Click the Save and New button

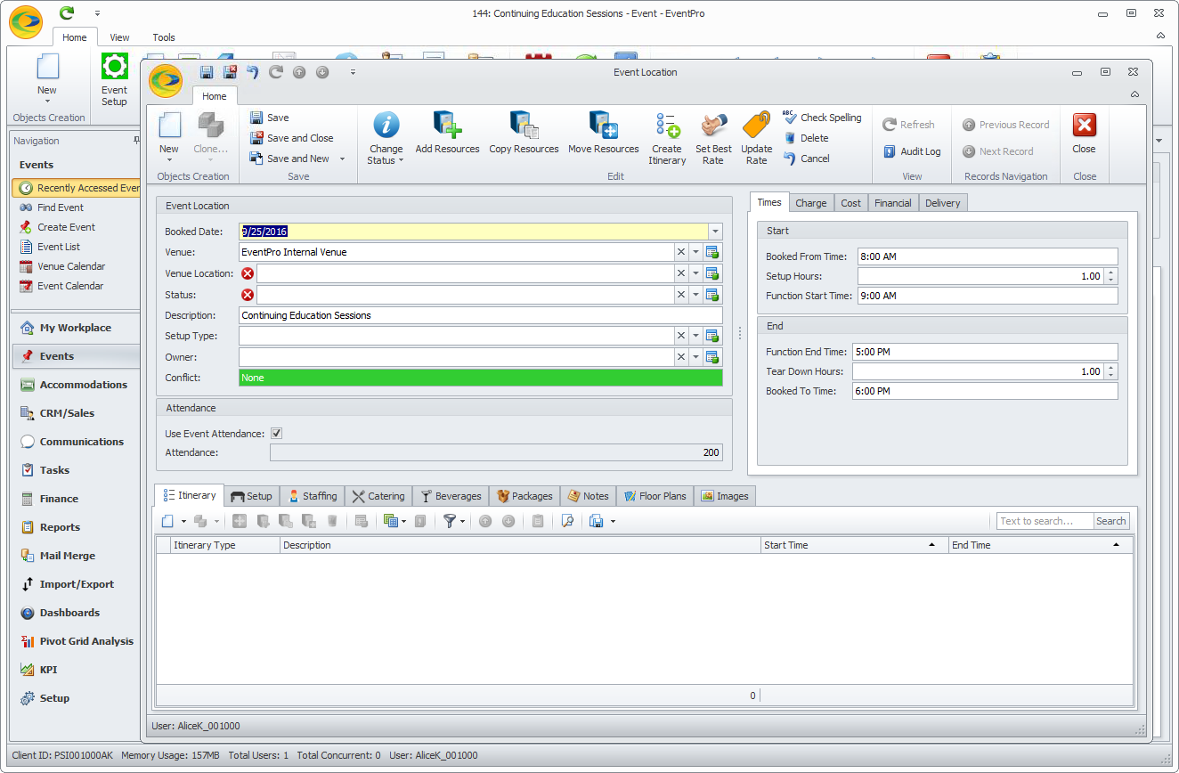(289, 159)
